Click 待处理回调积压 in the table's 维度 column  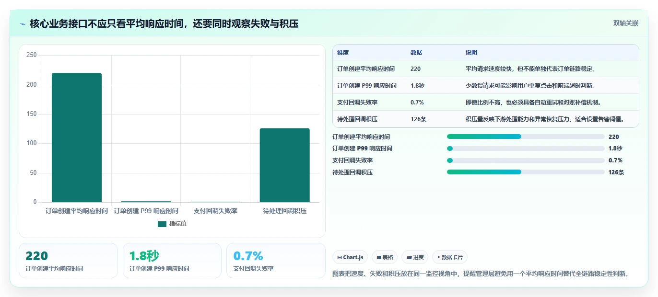(357, 119)
